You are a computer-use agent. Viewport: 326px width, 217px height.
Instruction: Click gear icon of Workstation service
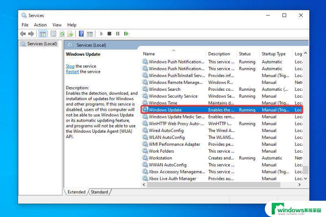145,158
